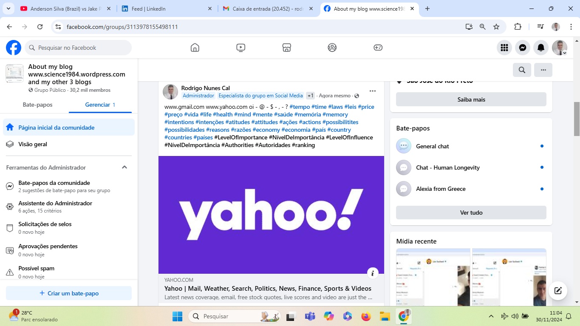This screenshot has height=326, width=580.
Task: Open a new Chrome tab
Action: coord(427,9)
